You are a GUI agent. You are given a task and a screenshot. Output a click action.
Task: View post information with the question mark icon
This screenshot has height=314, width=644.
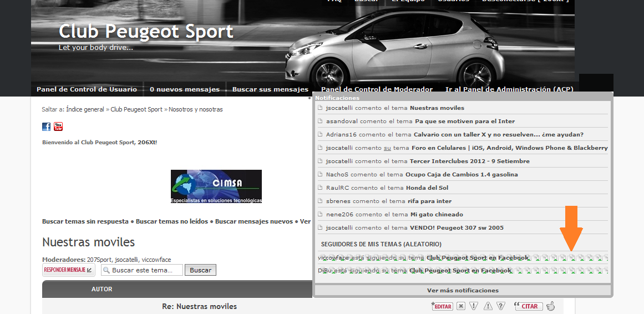pos(501,306)
